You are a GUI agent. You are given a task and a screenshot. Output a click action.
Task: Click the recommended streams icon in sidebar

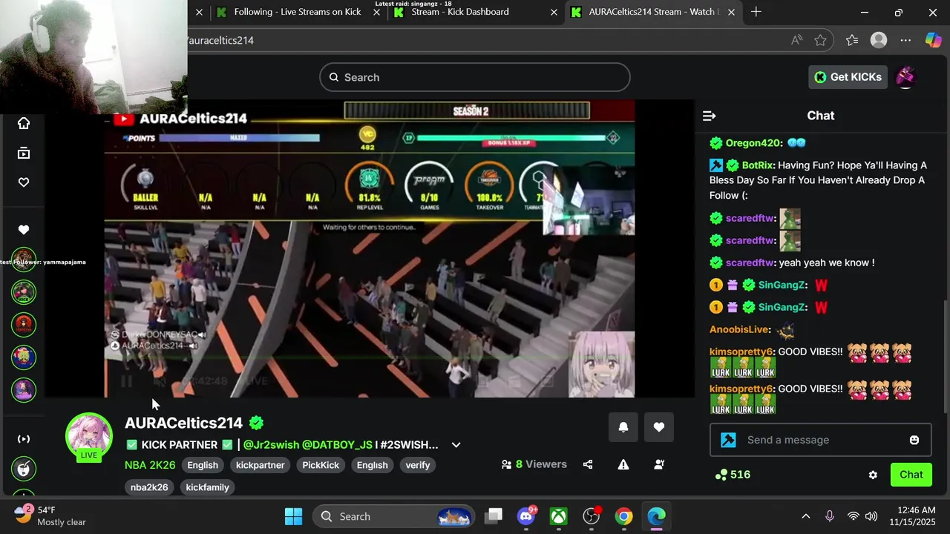tap(24, 439)
